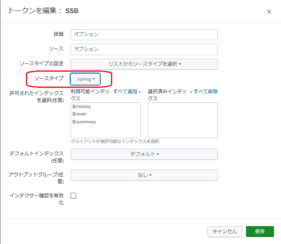Image resolution: width=281 pixels, height=244 pixels.
Task: Open the なし output group dropdown
Action: point(144,175)
